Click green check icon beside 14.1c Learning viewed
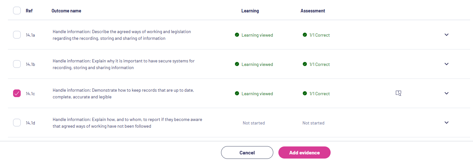 (x=237, y=93)
